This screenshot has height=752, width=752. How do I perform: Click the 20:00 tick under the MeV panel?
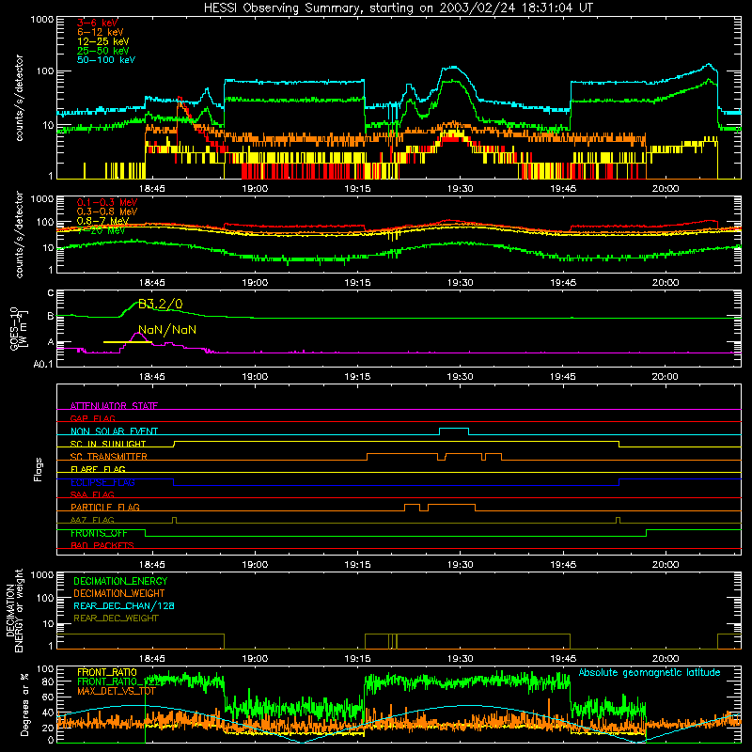click(x=666, y=283)
